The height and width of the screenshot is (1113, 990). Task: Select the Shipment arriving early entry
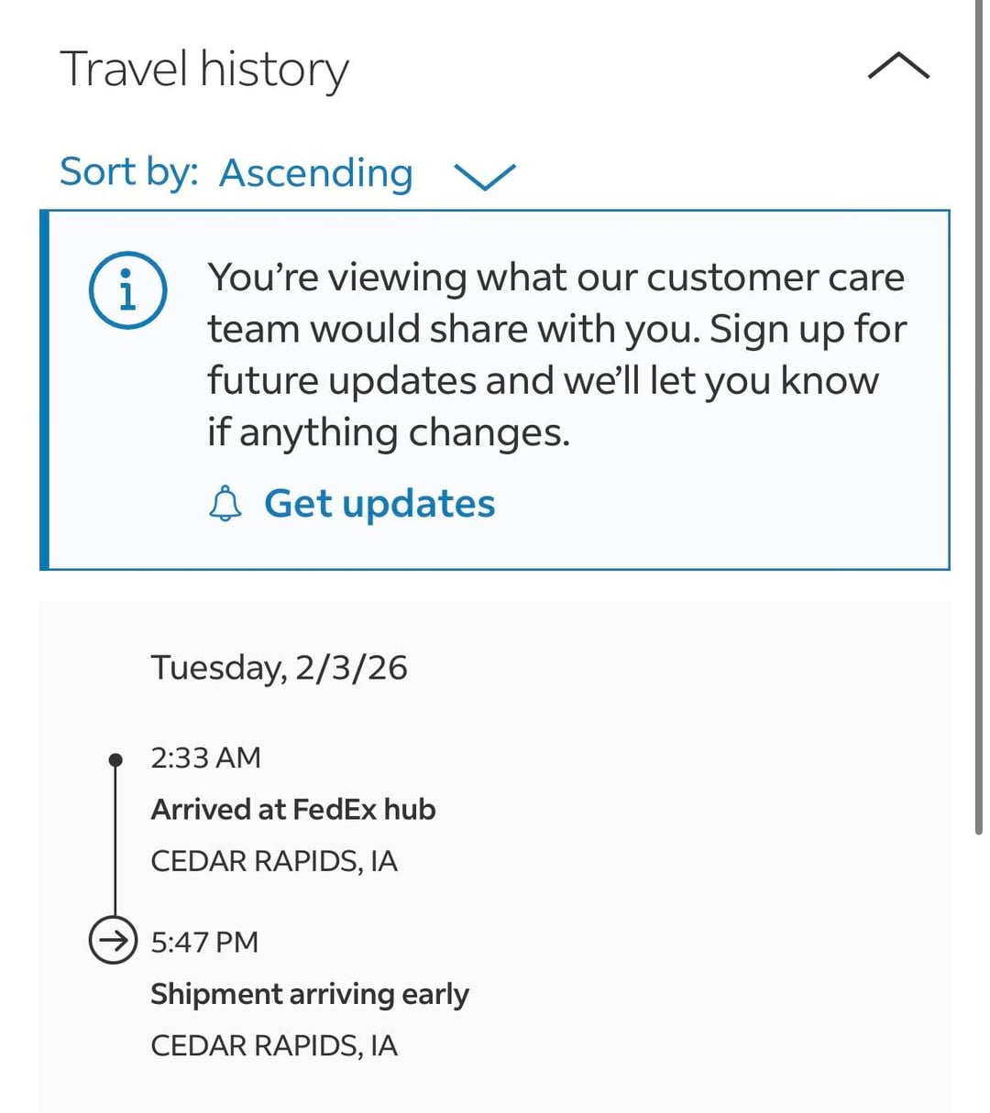tap(310, 995)
